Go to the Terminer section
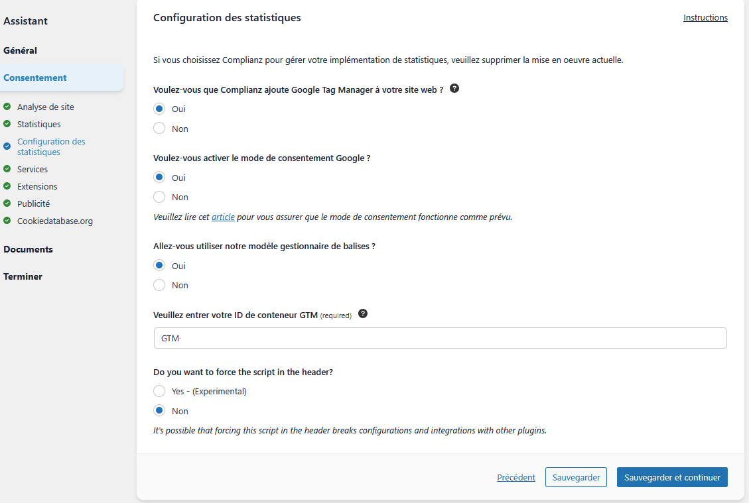The width and height of the screenshot is (749, 503). [x=23, y=276]
